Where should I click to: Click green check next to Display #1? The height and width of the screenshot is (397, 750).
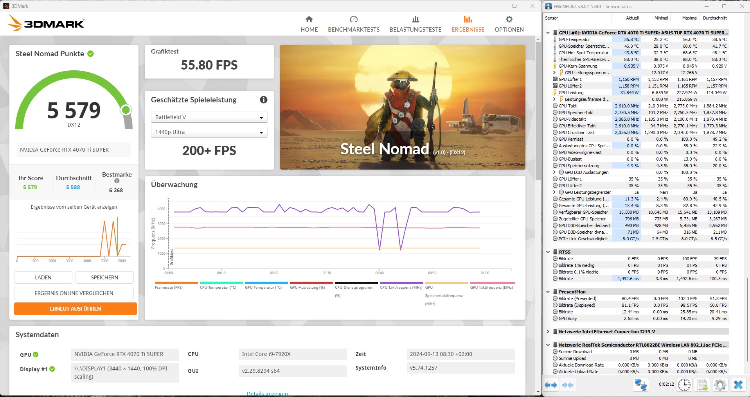(x=52, y=369)
